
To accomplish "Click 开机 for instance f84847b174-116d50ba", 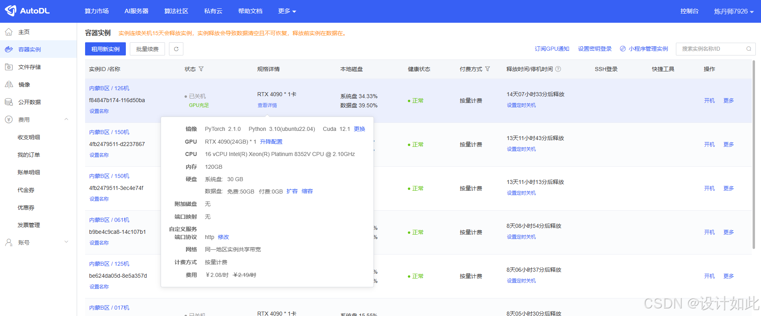I will (x=709, y=101).
